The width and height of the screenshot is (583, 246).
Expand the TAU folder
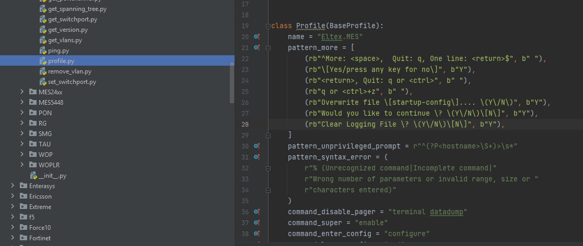[22, 144]
